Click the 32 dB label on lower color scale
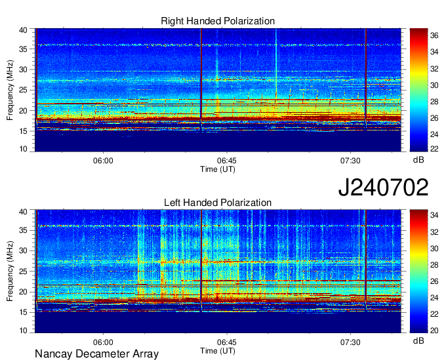Image resolution: width=446 pixels, height=362 pixels. point(434,232)
